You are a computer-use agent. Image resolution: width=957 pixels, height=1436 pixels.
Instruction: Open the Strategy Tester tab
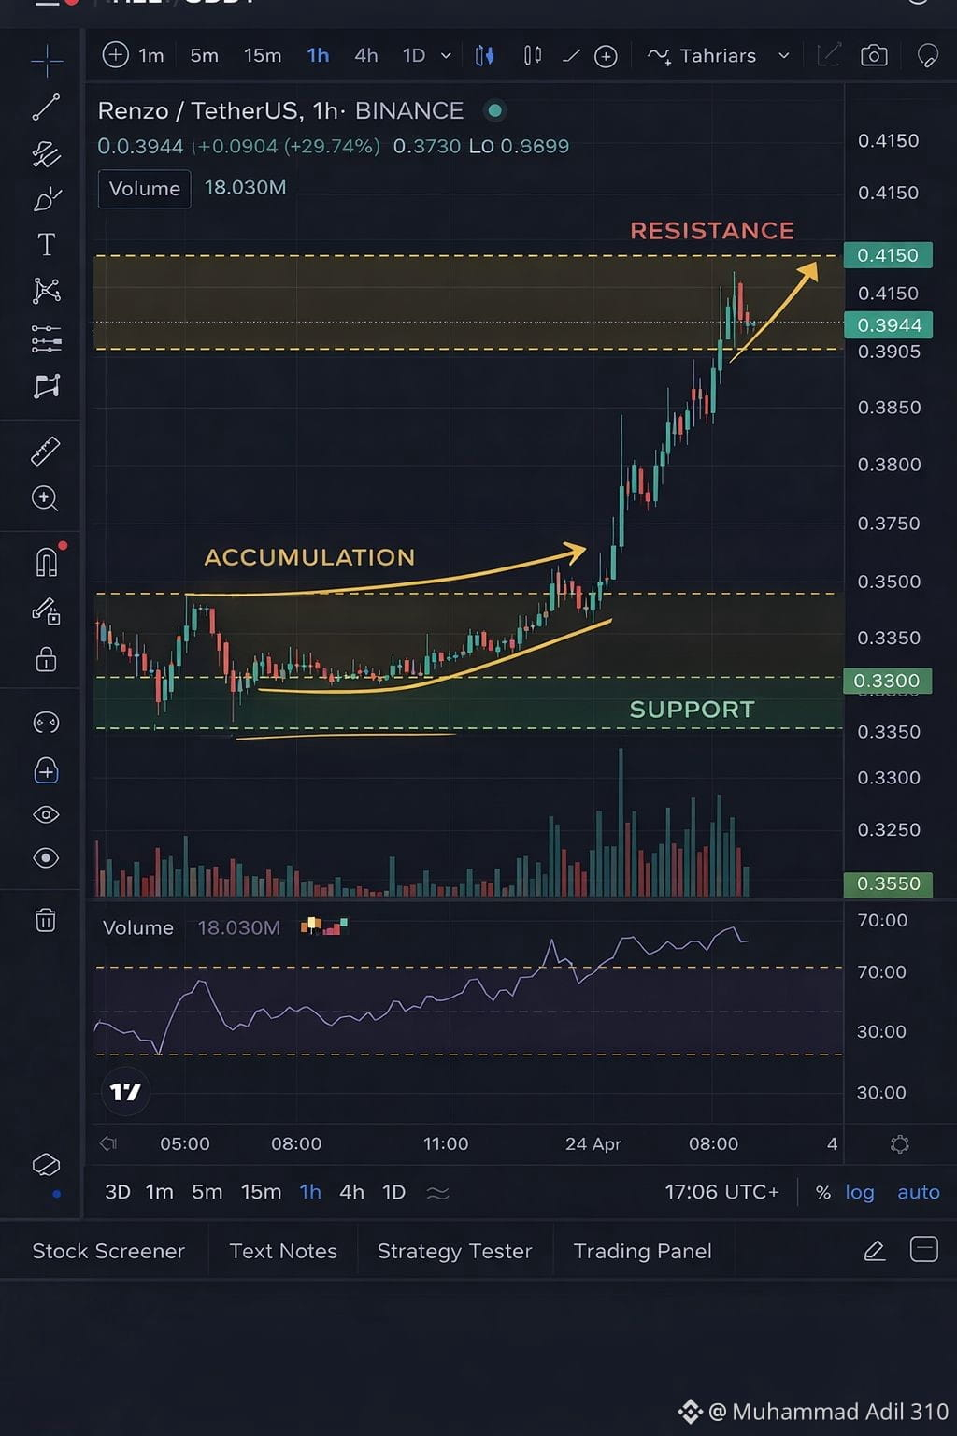point(454,1251)
